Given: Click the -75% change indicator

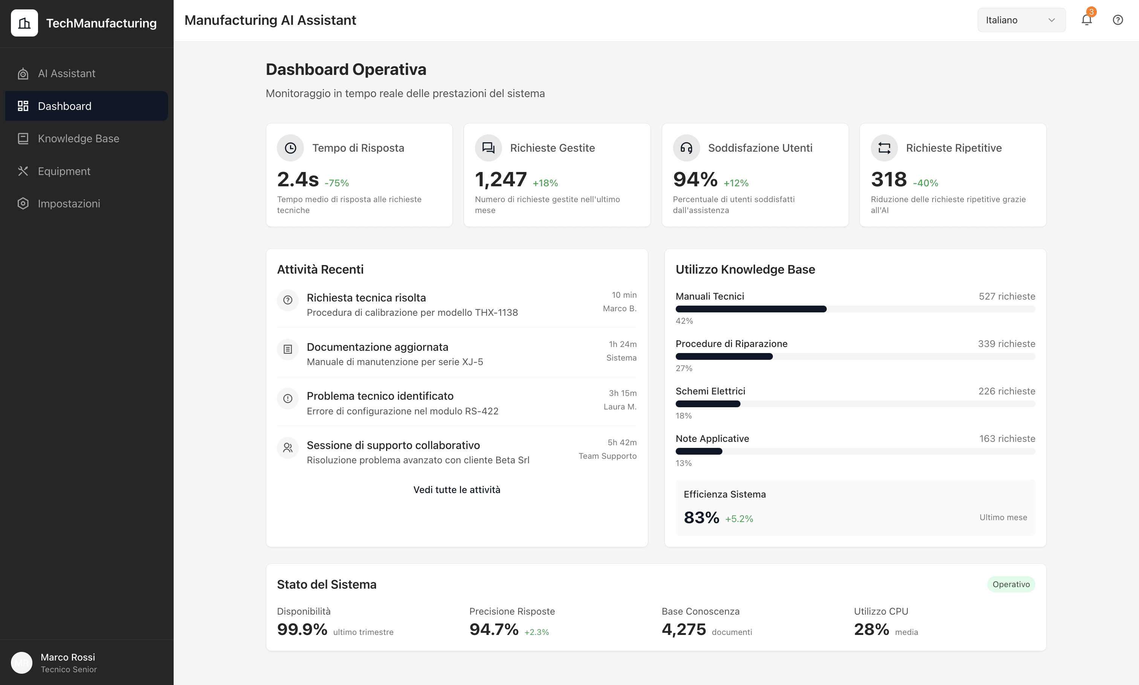Looking at the screenshot, I should coord(337,183).
